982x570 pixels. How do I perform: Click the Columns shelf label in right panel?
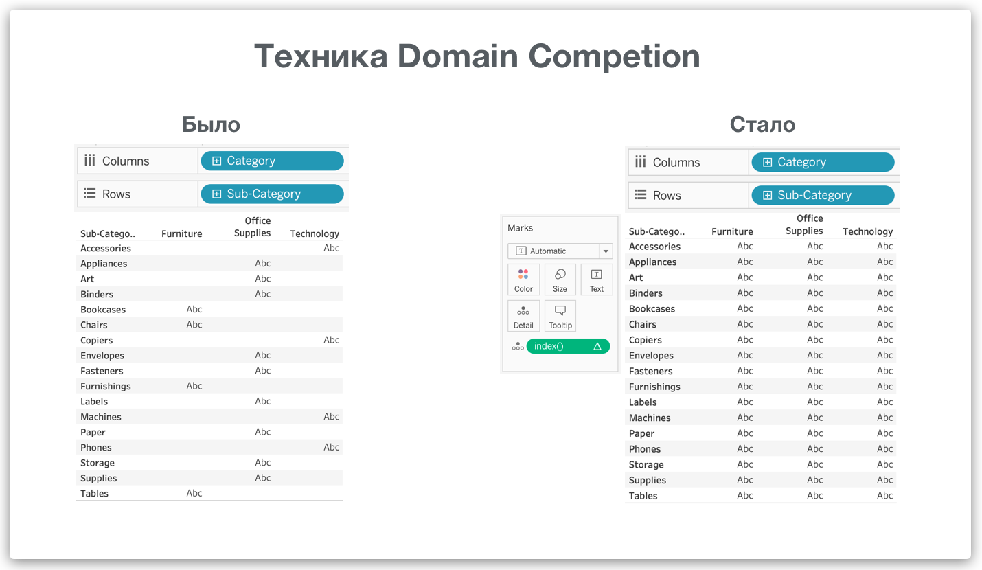pos(676,162)
